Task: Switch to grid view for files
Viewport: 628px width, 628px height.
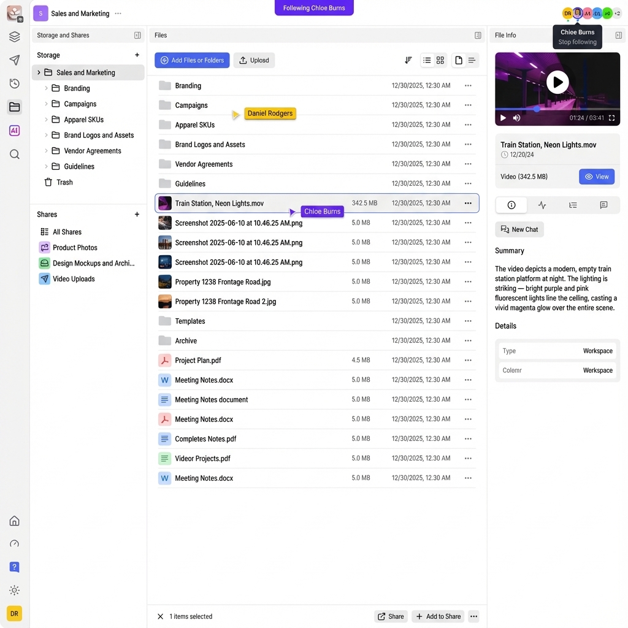Action: [x=440, y=60]
